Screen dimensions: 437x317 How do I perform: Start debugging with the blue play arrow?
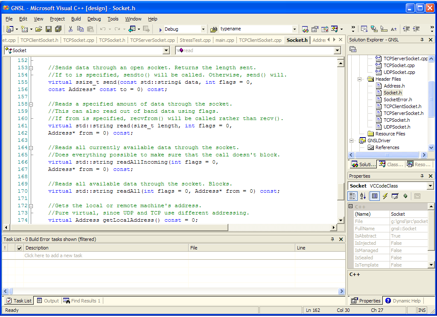point(160,29)
